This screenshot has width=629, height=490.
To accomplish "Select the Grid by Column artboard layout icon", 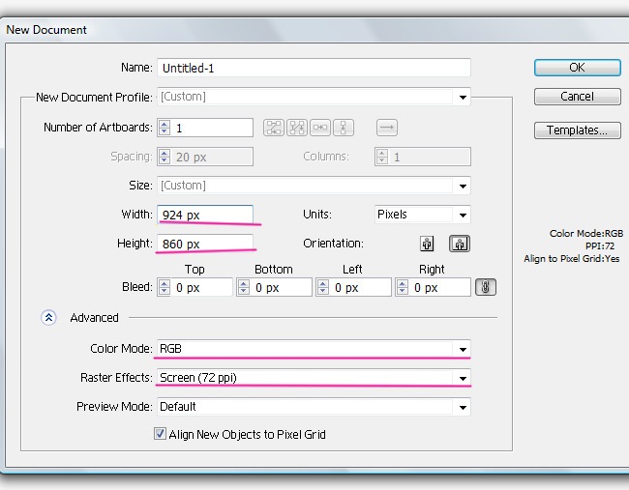I will pyautogui.click(x=297, y=128).
